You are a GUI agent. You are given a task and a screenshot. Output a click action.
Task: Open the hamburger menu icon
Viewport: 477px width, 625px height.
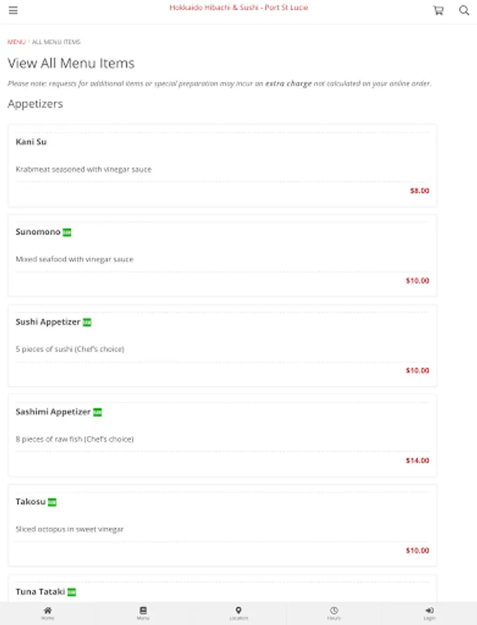click(x=13, y=10)
